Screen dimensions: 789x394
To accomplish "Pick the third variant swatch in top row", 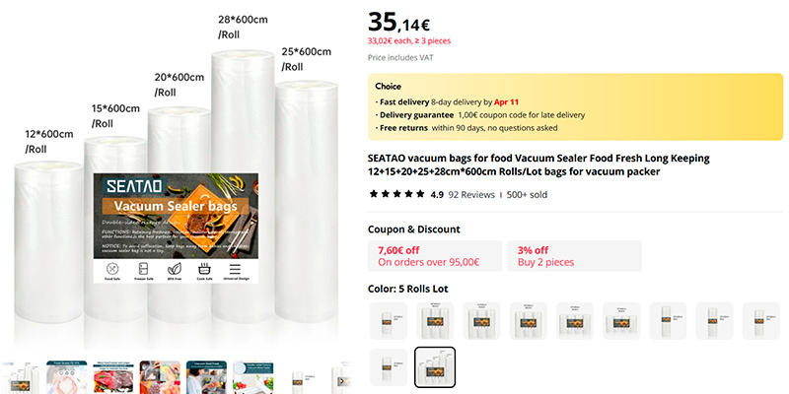I will (481, 321).
